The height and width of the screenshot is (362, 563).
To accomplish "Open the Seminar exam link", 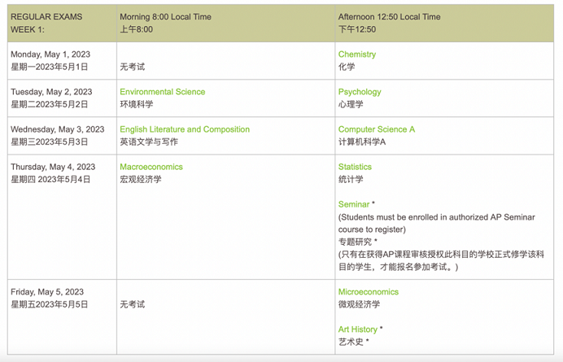I will pyautogui.click(x=354, y=204).
